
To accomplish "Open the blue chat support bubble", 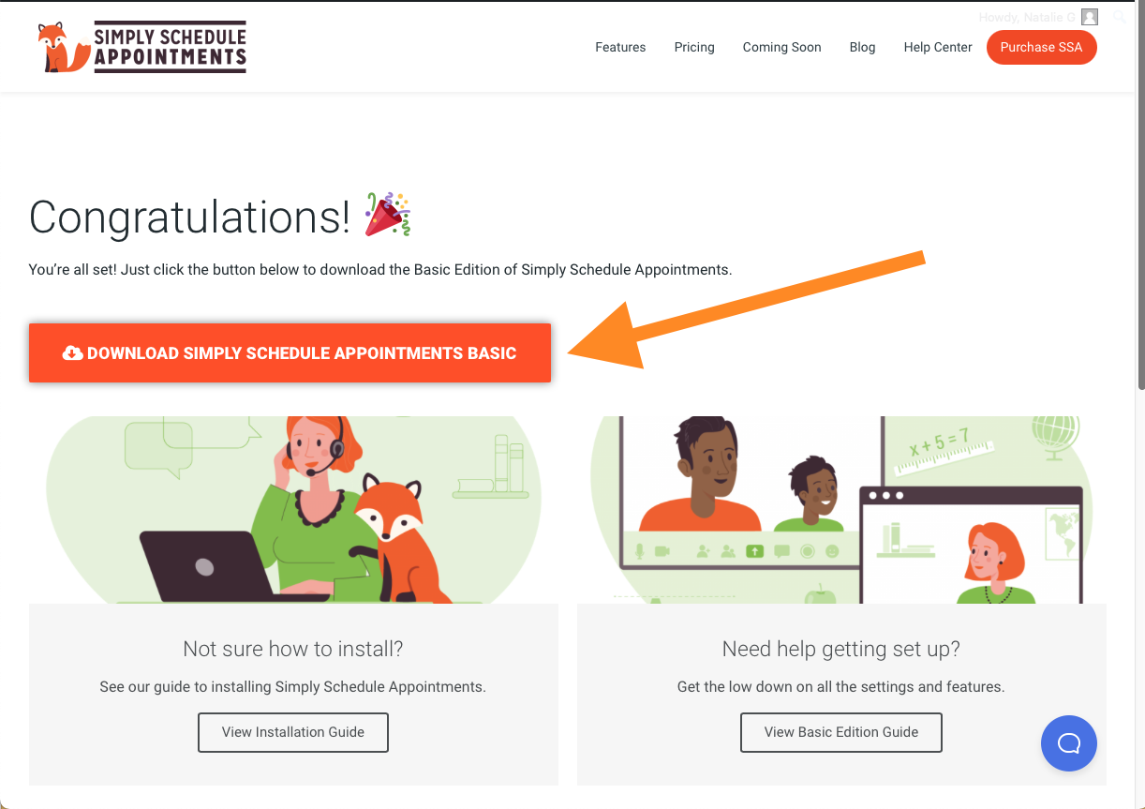I will (x=1068, y=743).
